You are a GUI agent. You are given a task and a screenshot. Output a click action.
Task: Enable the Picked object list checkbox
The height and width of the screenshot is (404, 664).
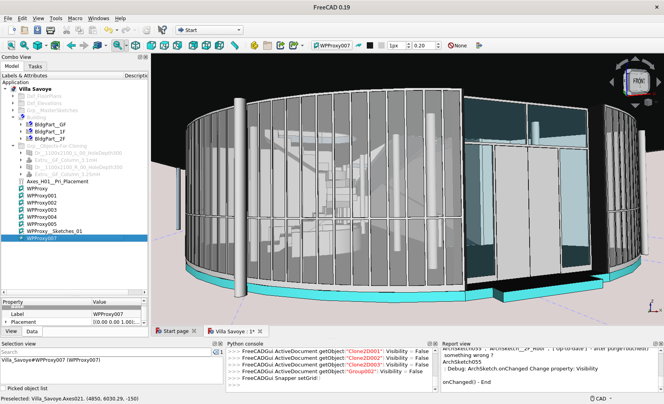pos(3,389)
